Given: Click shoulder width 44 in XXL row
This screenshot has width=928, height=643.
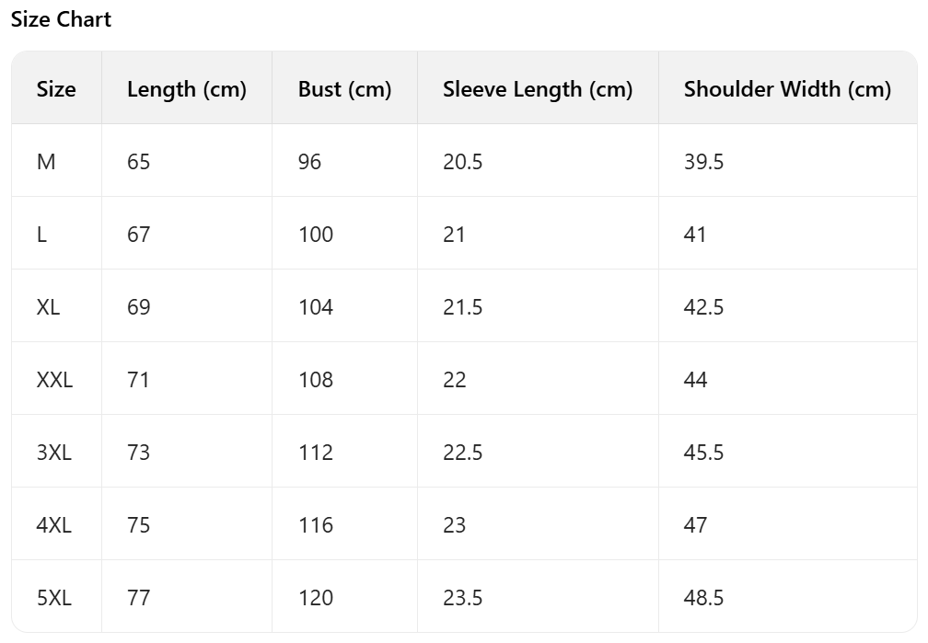Looking at the screenshot, I should pos(696,380).
